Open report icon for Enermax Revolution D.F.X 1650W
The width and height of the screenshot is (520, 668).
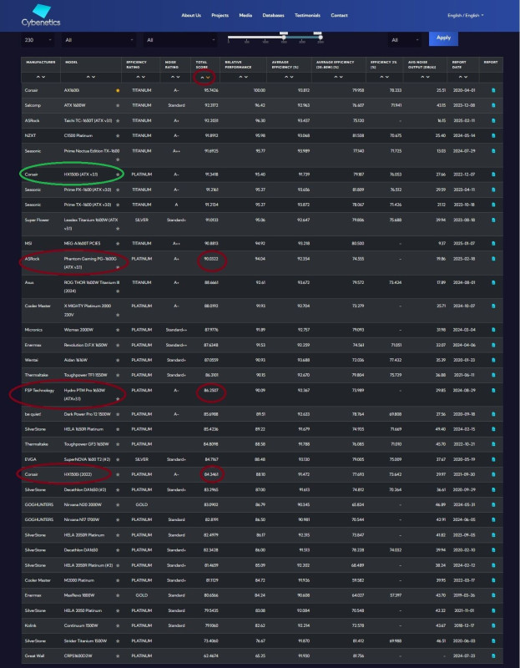(x=493, y=345)
